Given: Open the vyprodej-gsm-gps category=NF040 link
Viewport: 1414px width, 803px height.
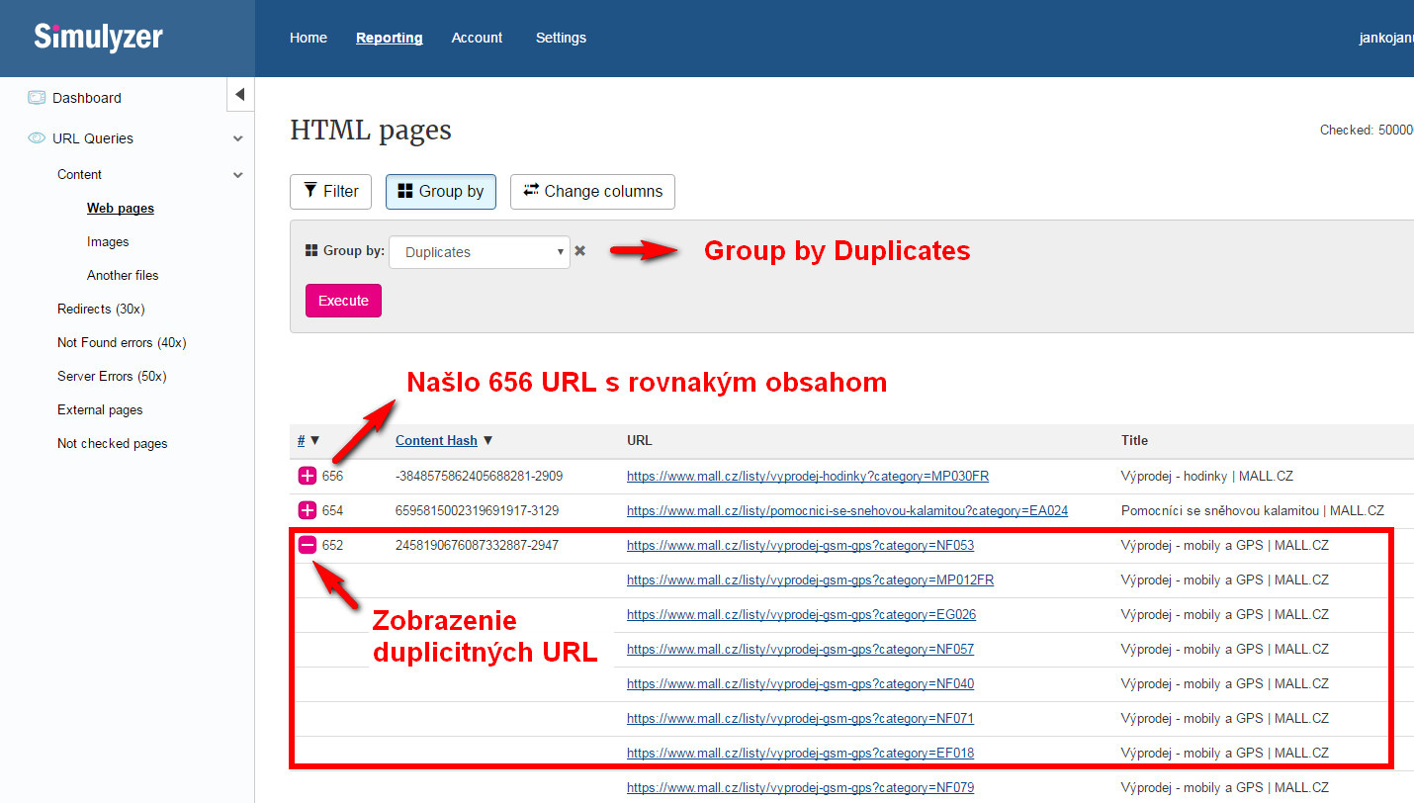Looking at the screenshot, I should tap(801, 683).
